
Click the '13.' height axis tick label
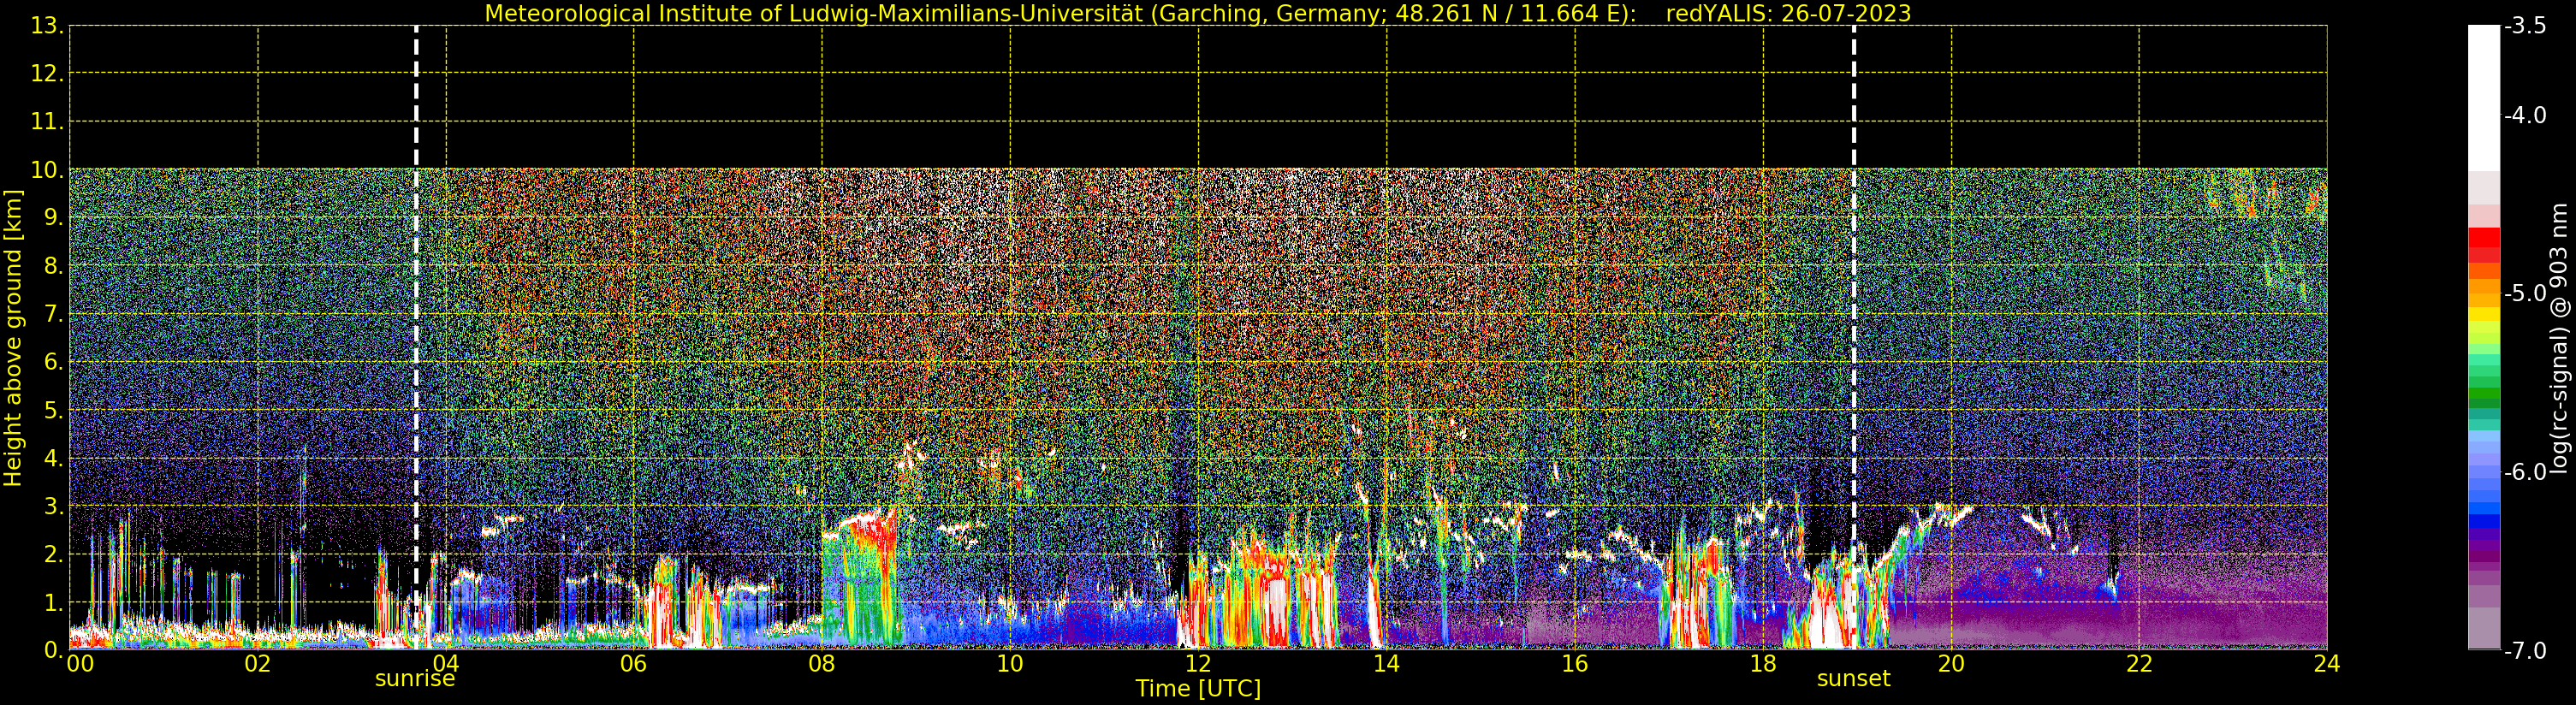[47, 26]
